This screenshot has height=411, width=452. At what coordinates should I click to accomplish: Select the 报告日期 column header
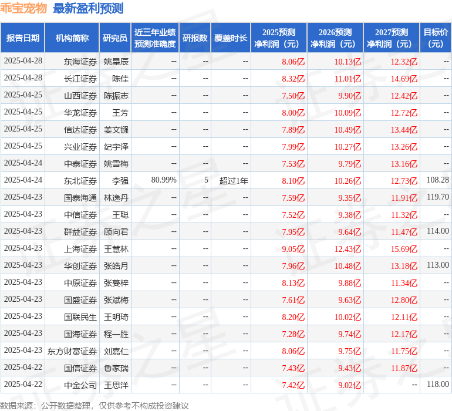pos(23,38)
